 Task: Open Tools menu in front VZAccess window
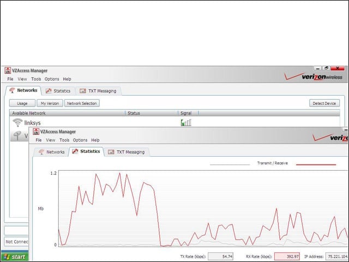tap(64, 140)
